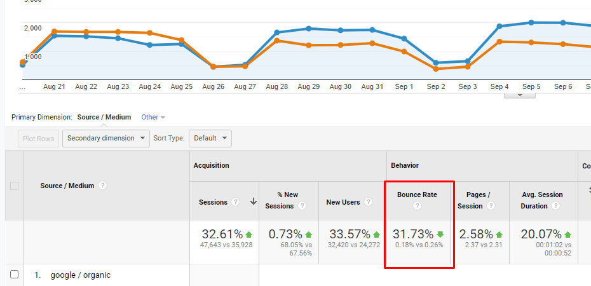
Task: Expand the Sort Type Default dropdown
Action: [x=210, y=138]
